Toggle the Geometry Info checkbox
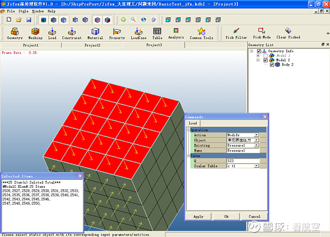This screenshot has height=237, width=330. [259, 51]
